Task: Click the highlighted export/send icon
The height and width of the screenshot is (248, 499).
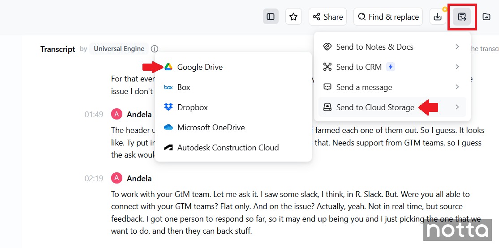Action: (462, 17)
